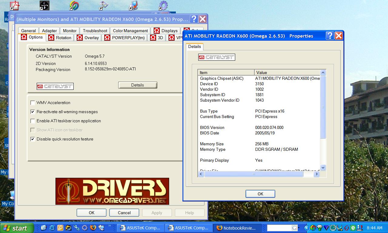Open the Adobe Acrobat desktop shortcut
Image resolution: width=388 pixels, height=233 pixels.
pyautogui.click(x=15, y=5)
